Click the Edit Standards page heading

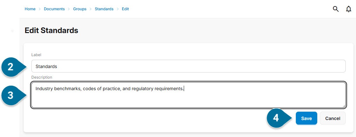51,30
